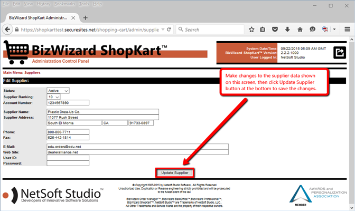Click the scrollbar up arrow
The width and height of the screenshot is (355, 211).
point(352,40)
